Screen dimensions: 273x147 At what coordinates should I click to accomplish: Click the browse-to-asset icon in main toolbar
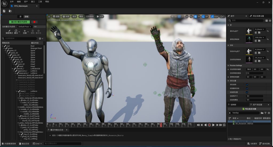click(10, 11)
